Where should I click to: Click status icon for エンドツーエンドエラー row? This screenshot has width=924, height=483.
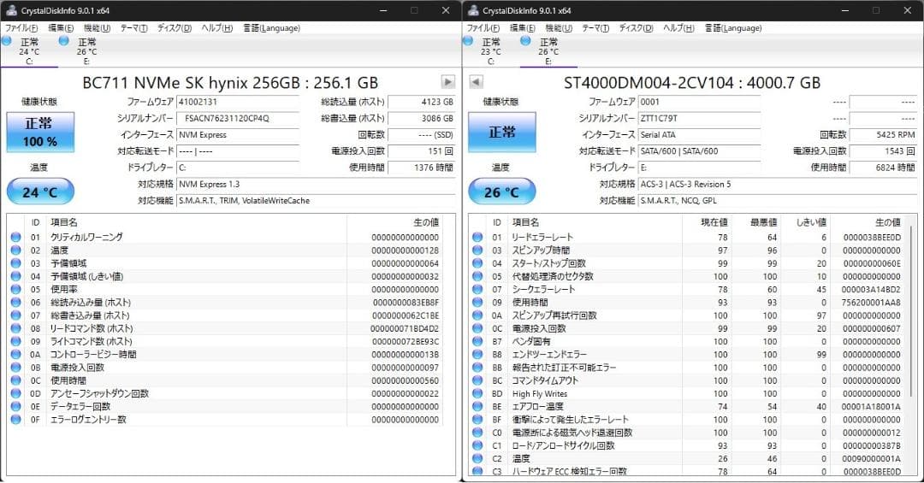coord(477,354)
